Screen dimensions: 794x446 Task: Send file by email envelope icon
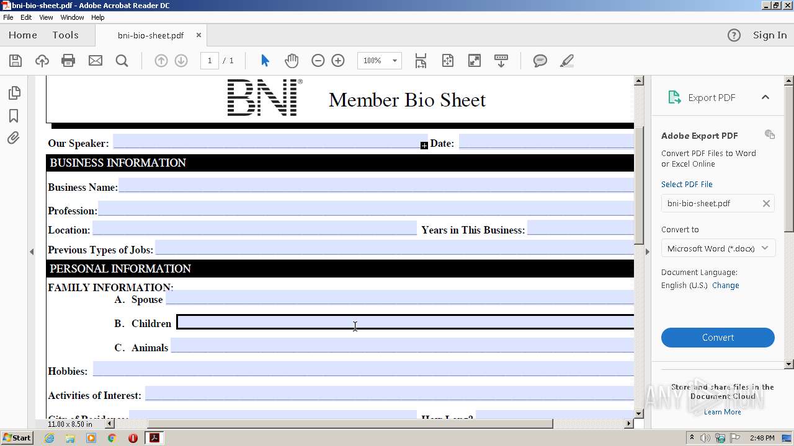(96, 61)
